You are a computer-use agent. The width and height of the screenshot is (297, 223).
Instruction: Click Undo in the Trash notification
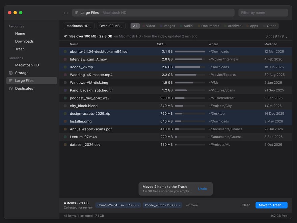pyautogui.click(x=202, y=189)
